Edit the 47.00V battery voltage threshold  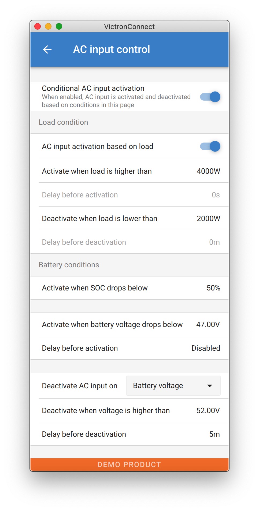[x=208, y=325]
